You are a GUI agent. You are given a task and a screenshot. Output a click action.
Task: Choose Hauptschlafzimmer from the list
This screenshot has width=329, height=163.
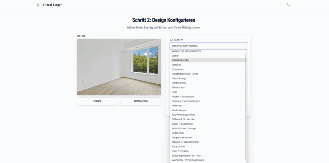(x=182, y=137)
